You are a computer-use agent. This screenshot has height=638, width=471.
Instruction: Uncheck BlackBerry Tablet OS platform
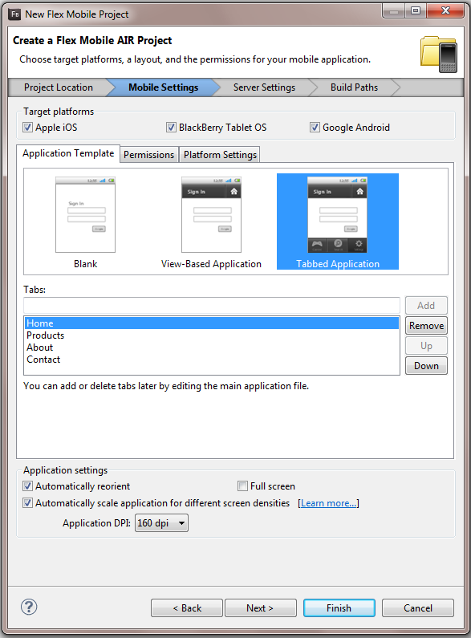click(x=171, y=128)
